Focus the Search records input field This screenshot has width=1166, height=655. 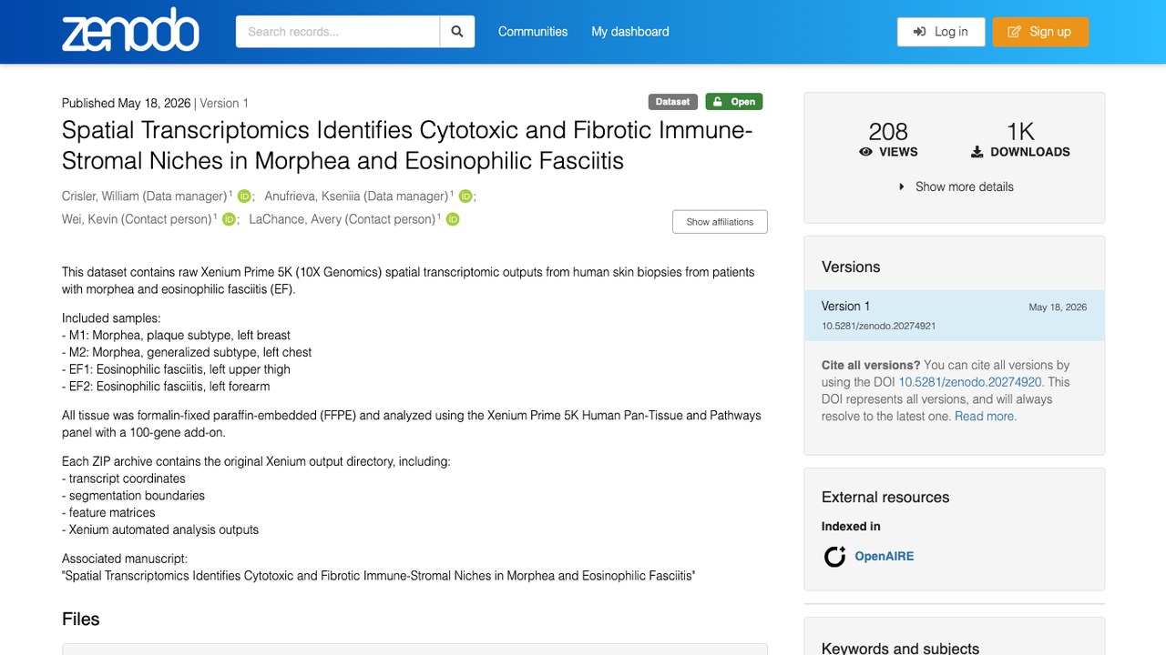(338, 32)
